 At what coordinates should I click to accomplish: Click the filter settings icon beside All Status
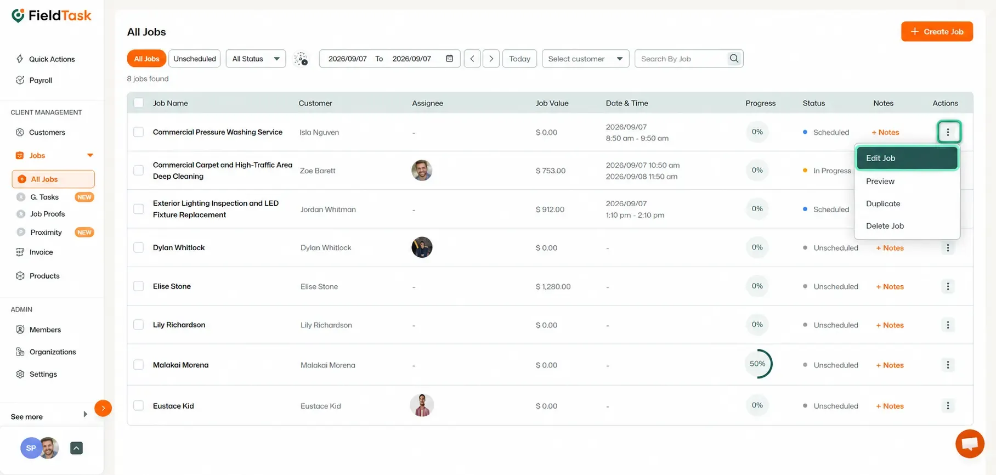[x=301, y=59]
